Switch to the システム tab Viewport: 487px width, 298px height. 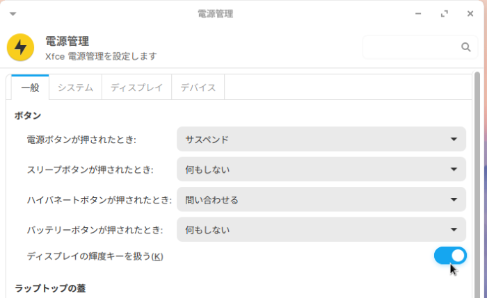tap(75, 88)
